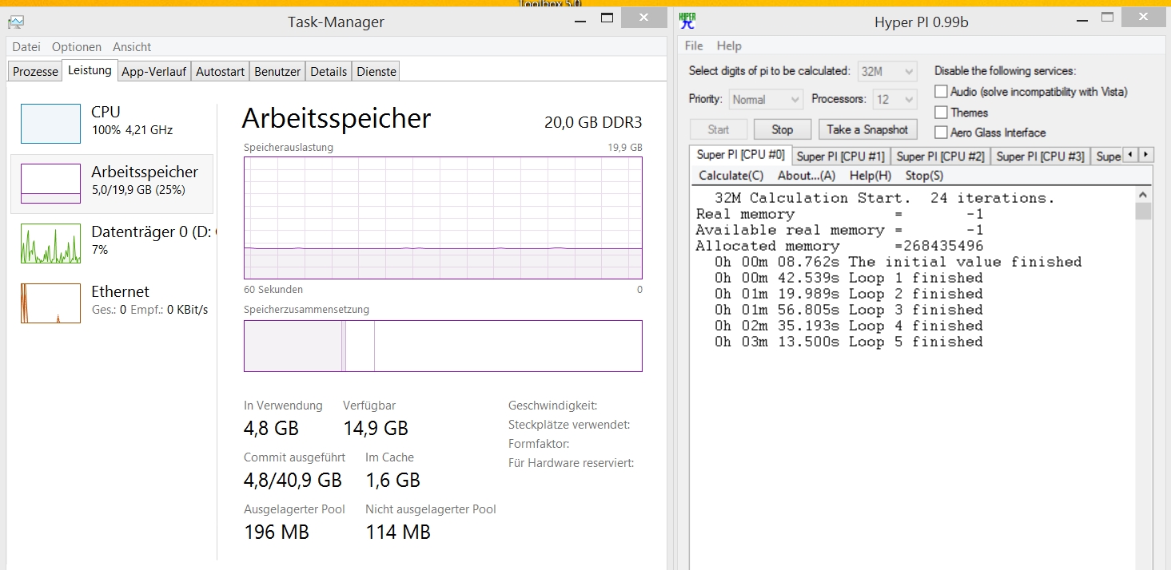Click the Speicherauslastung memory usage graph
This screenshot has width=1171, height=570.
tap(443, 218)
